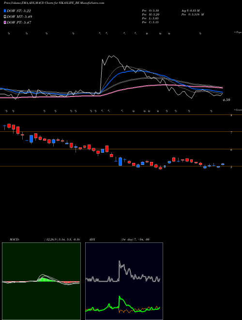This screenshot has width=242, height=320.
Task: Click the green ADX line peak
Action: point(120,297)
